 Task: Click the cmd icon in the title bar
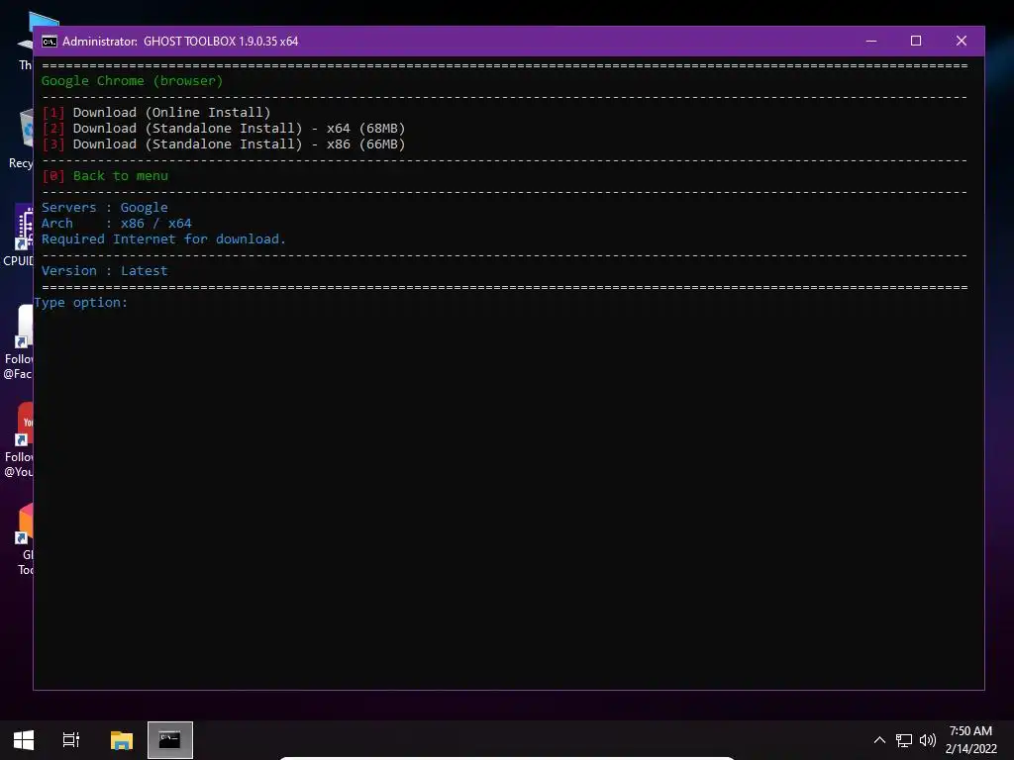pyautogui.click(x=50, y=42)
